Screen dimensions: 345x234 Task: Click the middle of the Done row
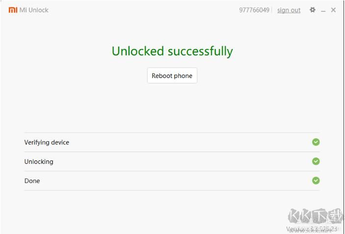[172, 181]
